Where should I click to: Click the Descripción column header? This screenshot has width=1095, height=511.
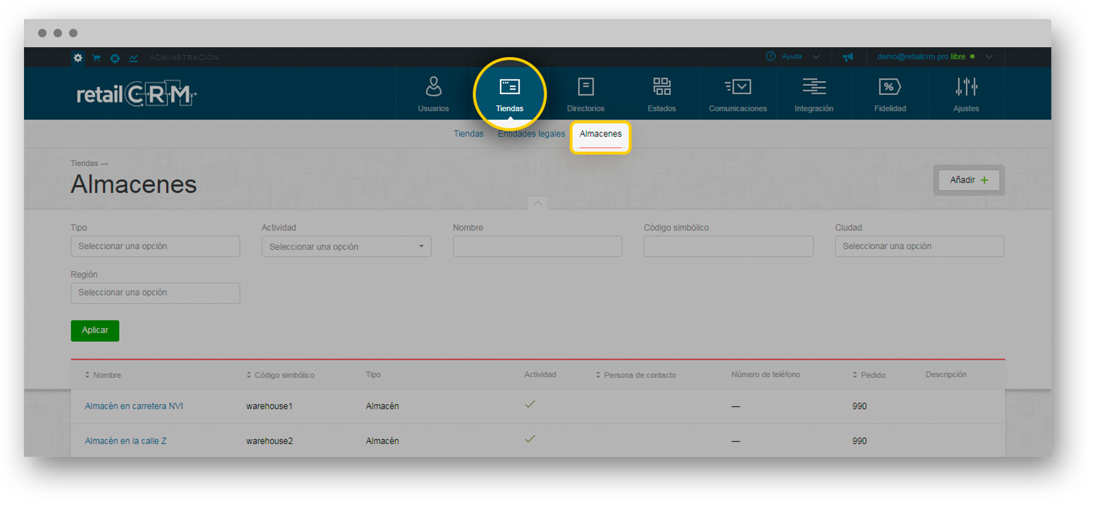point(946,374)
